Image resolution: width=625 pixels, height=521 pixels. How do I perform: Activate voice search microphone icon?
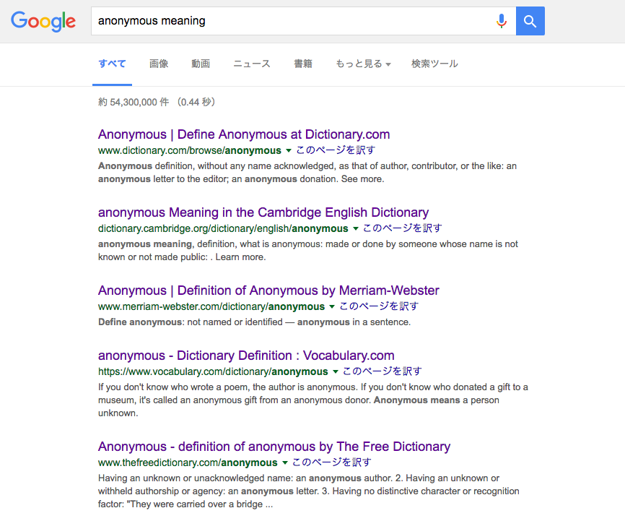(502, 21)
